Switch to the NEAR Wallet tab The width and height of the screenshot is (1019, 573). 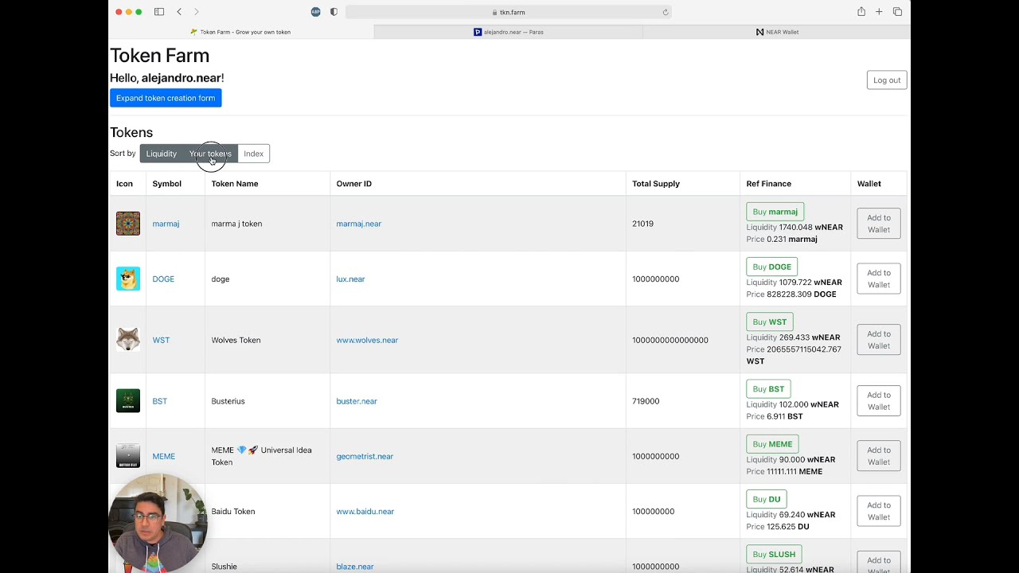(x=777, y=32)
